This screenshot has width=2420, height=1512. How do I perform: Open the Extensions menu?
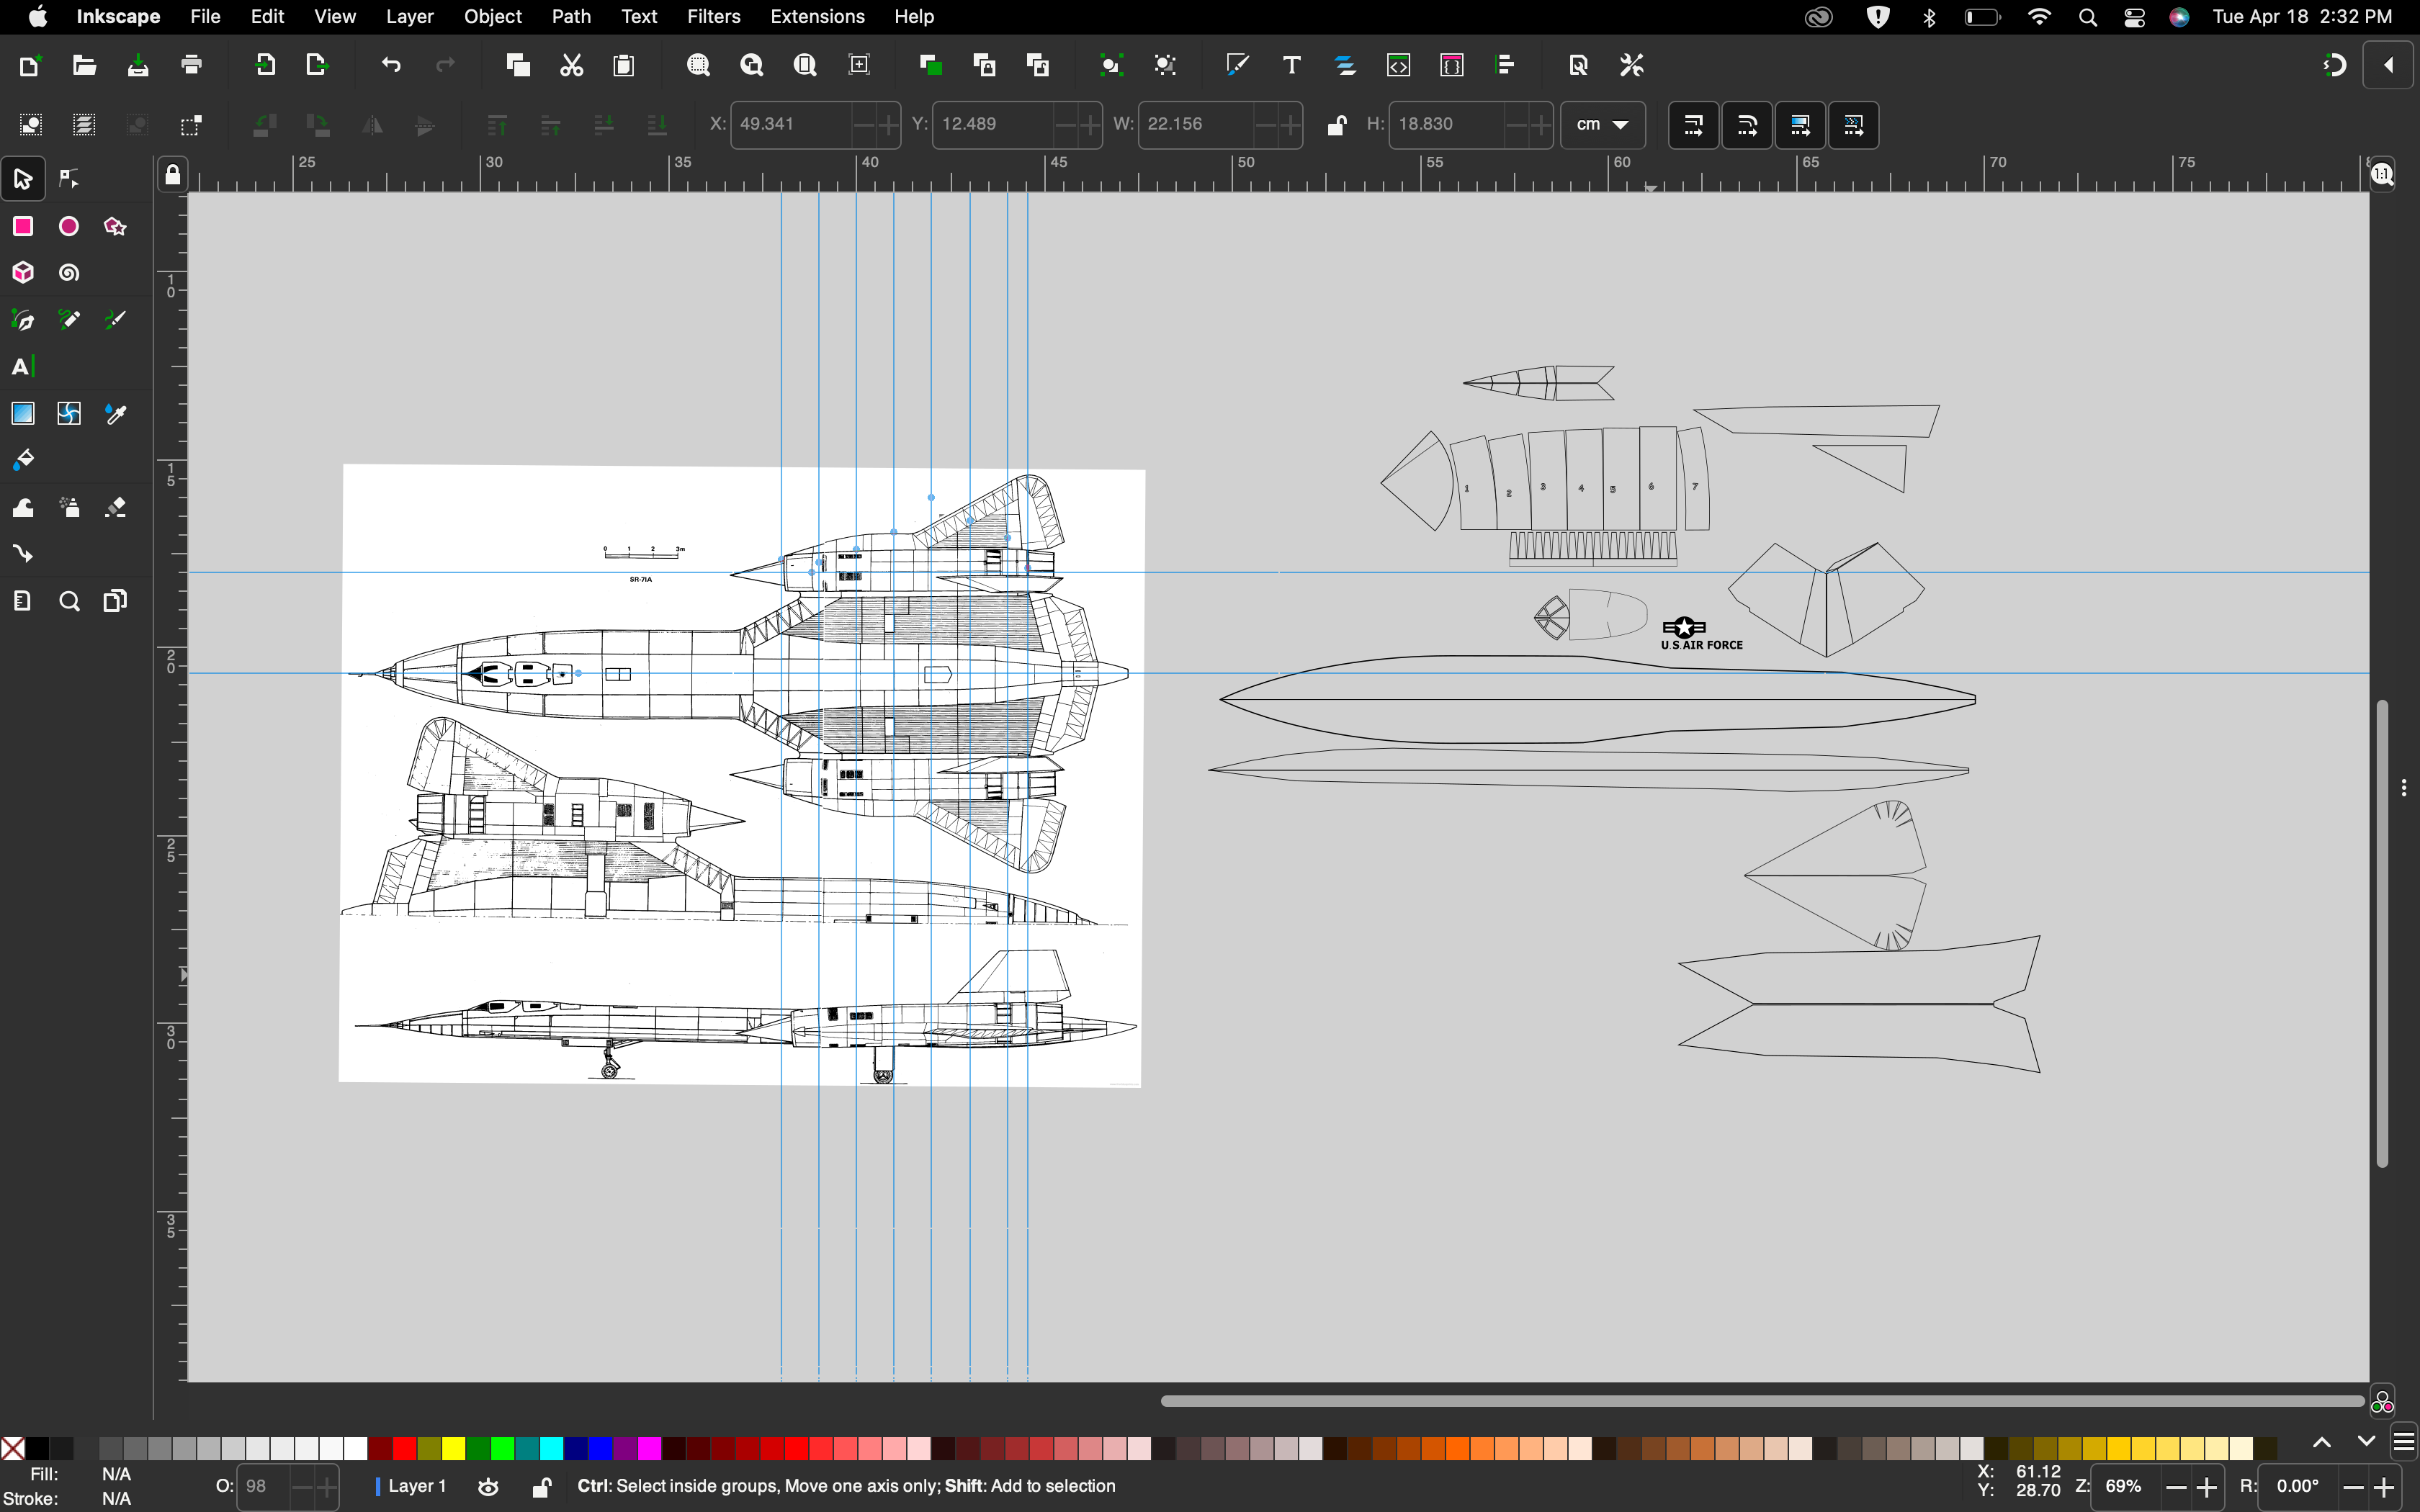click(x=817, y=16)
